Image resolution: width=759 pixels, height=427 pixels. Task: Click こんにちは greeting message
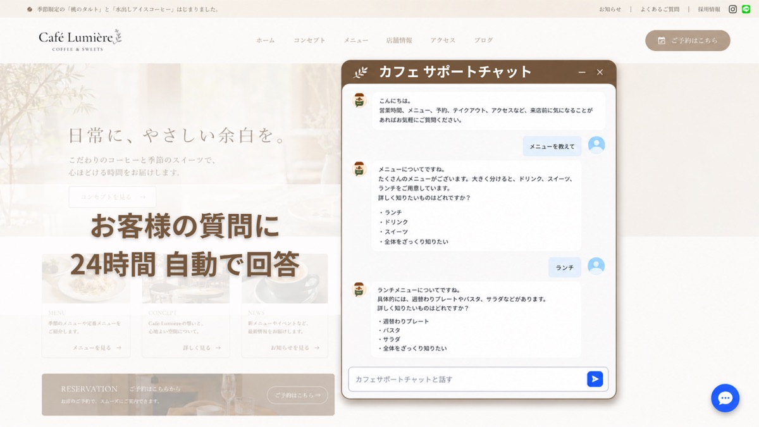pyautogui.click(x=488, y=110)
